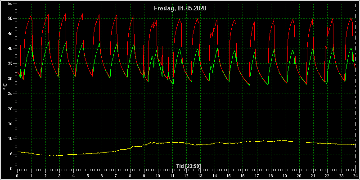Click hour 15 tick label

pos(229,176)
